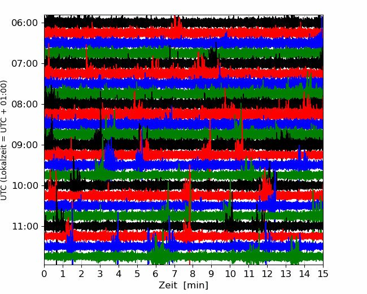
Task: Click the 'UTC (Lokalzeit = UTC + 01:00)' axis title
Action: (x=4, y=140)
